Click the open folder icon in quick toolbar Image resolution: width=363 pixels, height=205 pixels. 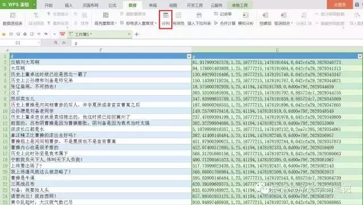tap(4, 34)
